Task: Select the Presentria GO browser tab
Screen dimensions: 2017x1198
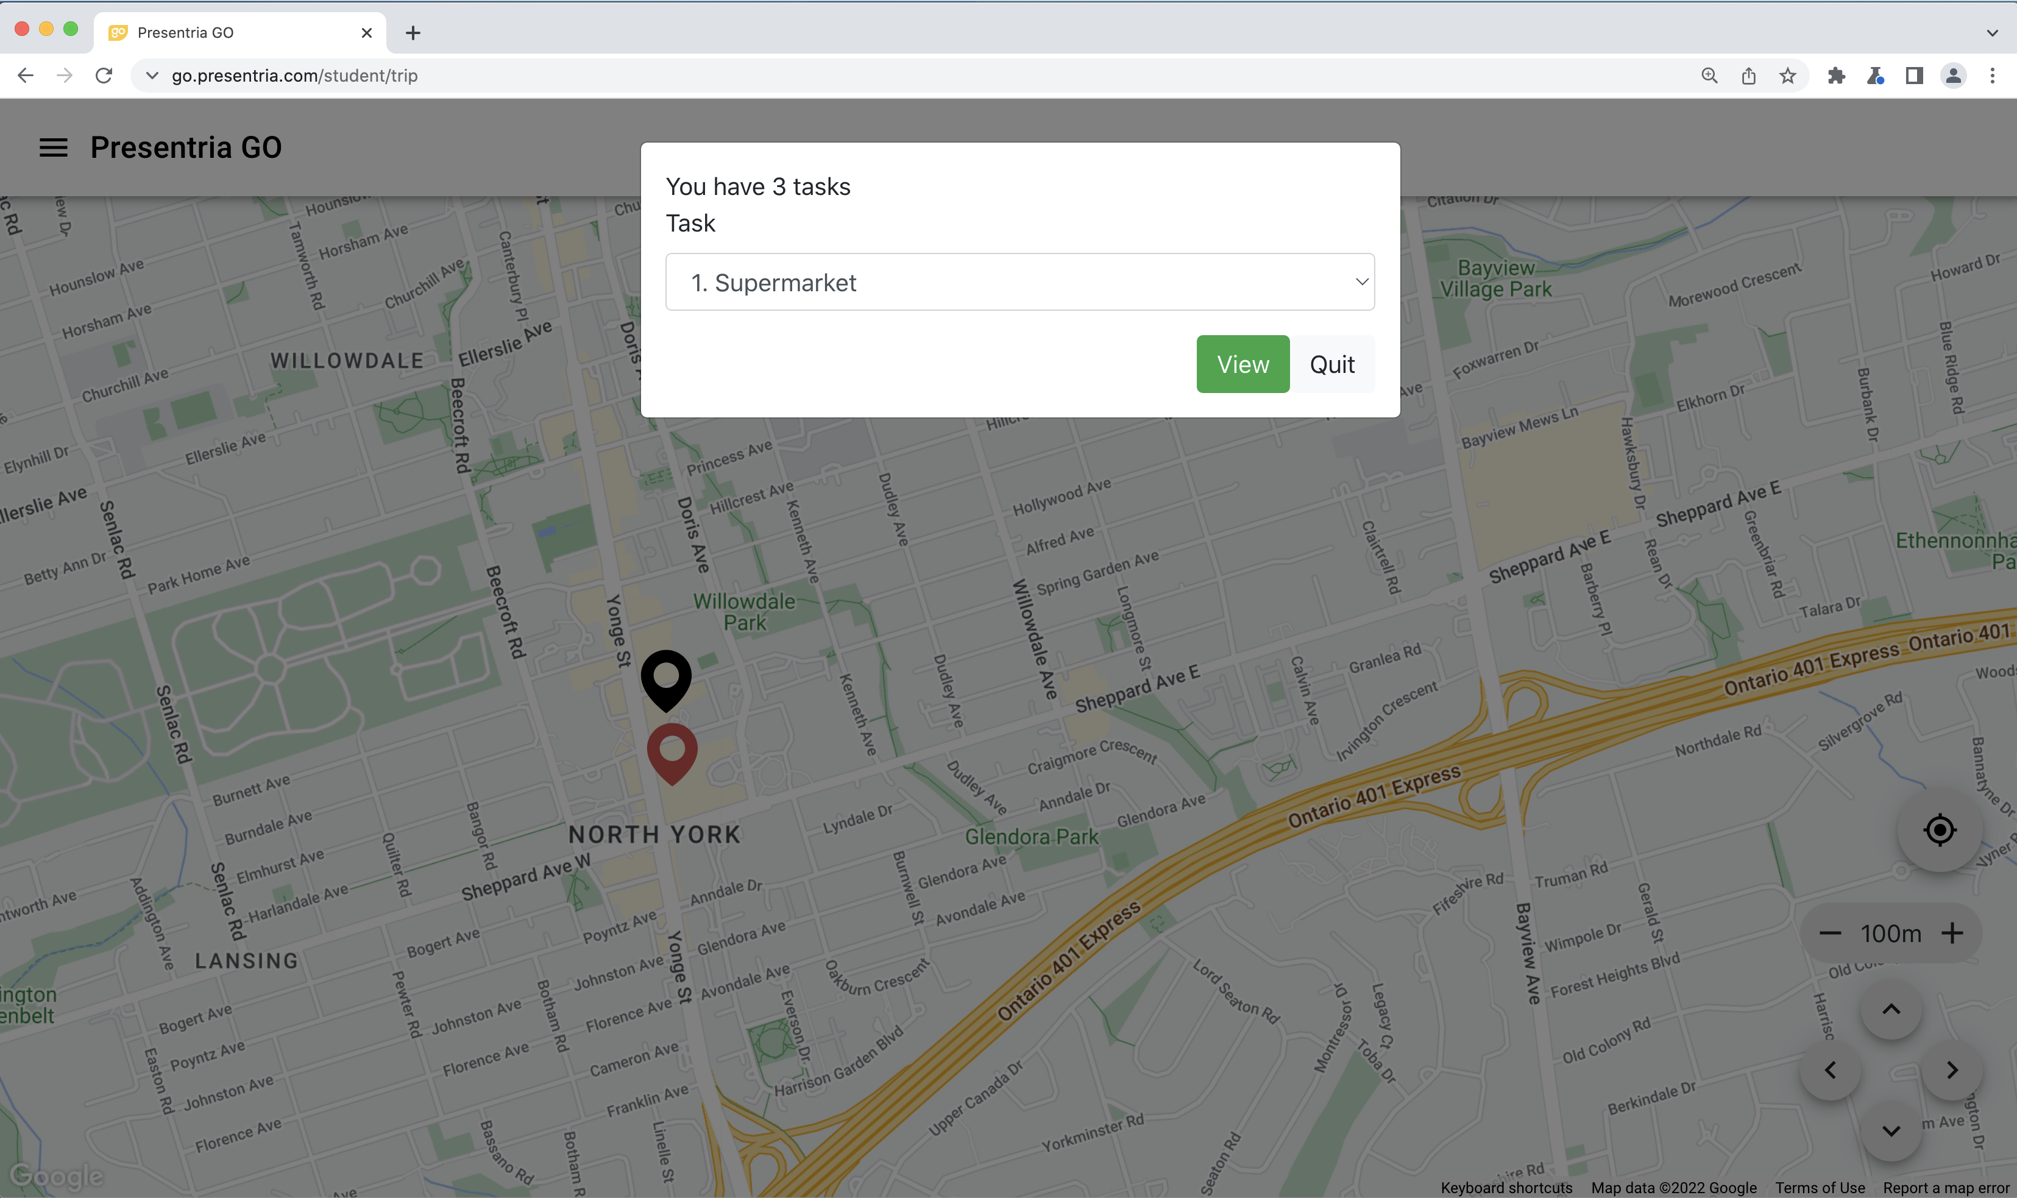Action: pyautogui.click(x=239, y=32)
